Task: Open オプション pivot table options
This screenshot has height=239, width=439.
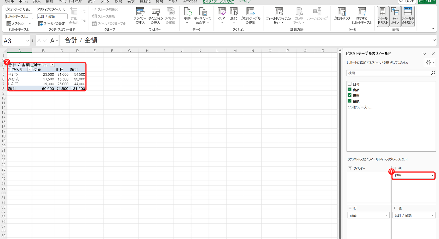Action: click(19, 23)
